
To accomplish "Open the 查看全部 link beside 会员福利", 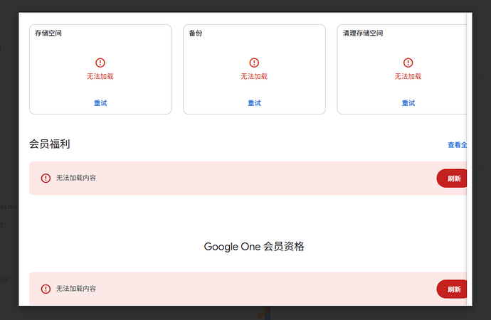I will tap(457, 145).
